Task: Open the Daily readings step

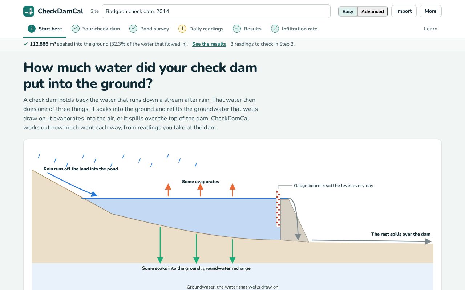Action: pyautogui.click(x=201, y=29)
